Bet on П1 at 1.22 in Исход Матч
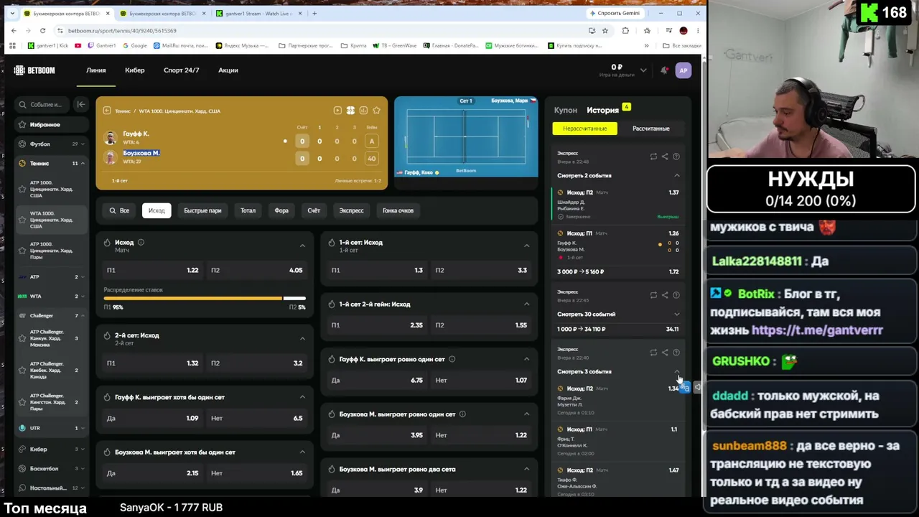This screenshot has height=517, width=919. pyautogui.click(x=153, y=270)
